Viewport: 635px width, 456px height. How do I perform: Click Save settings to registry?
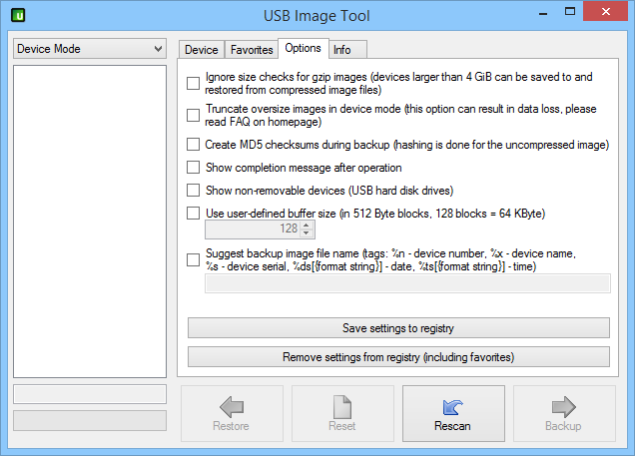tap(398, 328)
